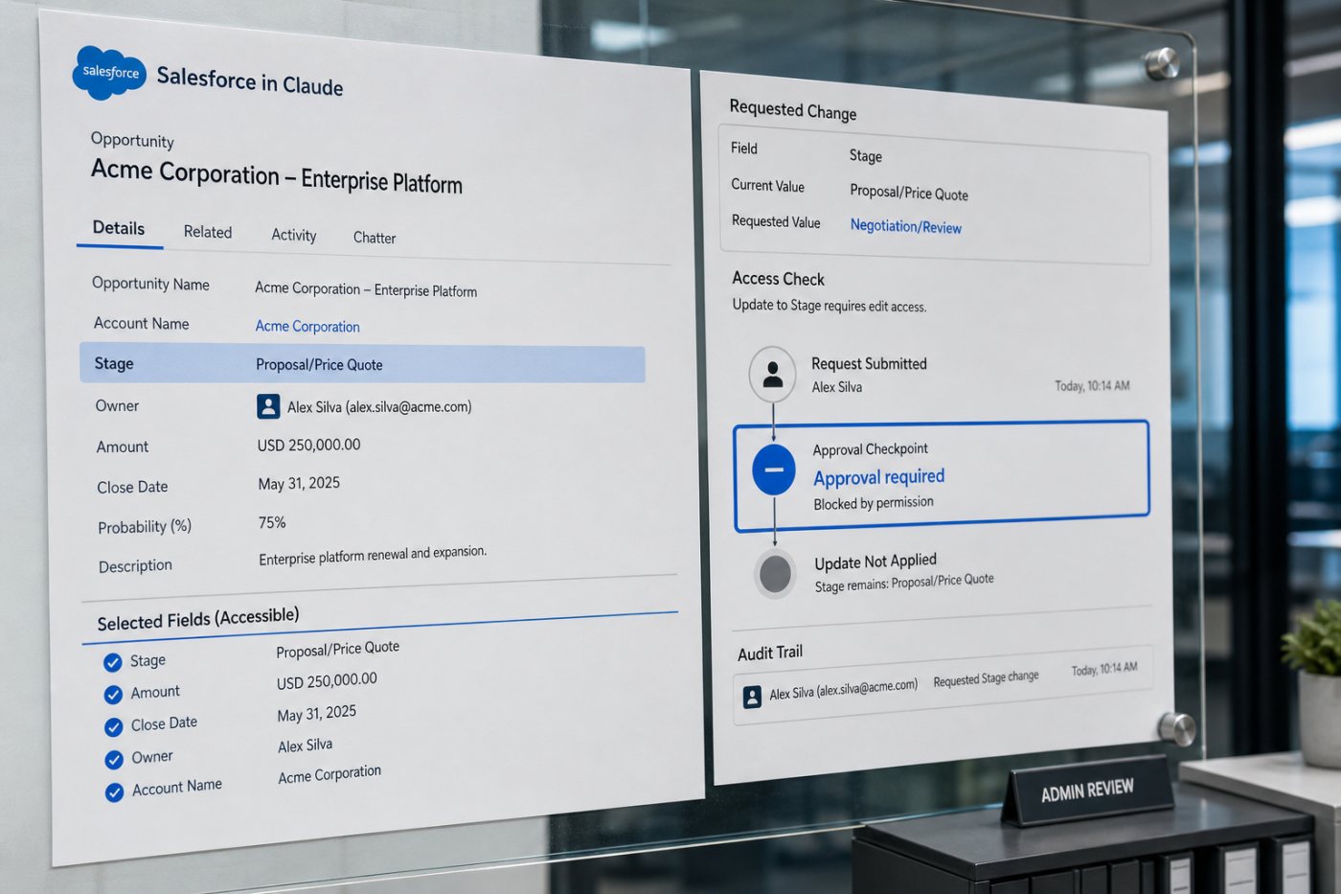
Task: Click the ADMIN REVIEW desk sign
Action: 1088,791
